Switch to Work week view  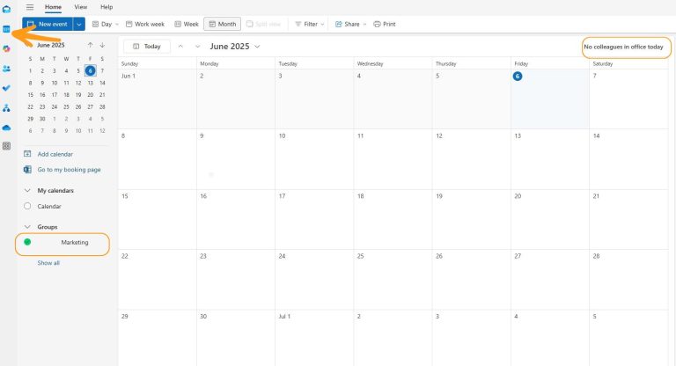click(145, 24)
